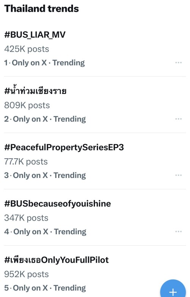190x297 pixels.
Task: Open more options for #BUSbecauseofyouishine trend
Action: pos(178,232)
